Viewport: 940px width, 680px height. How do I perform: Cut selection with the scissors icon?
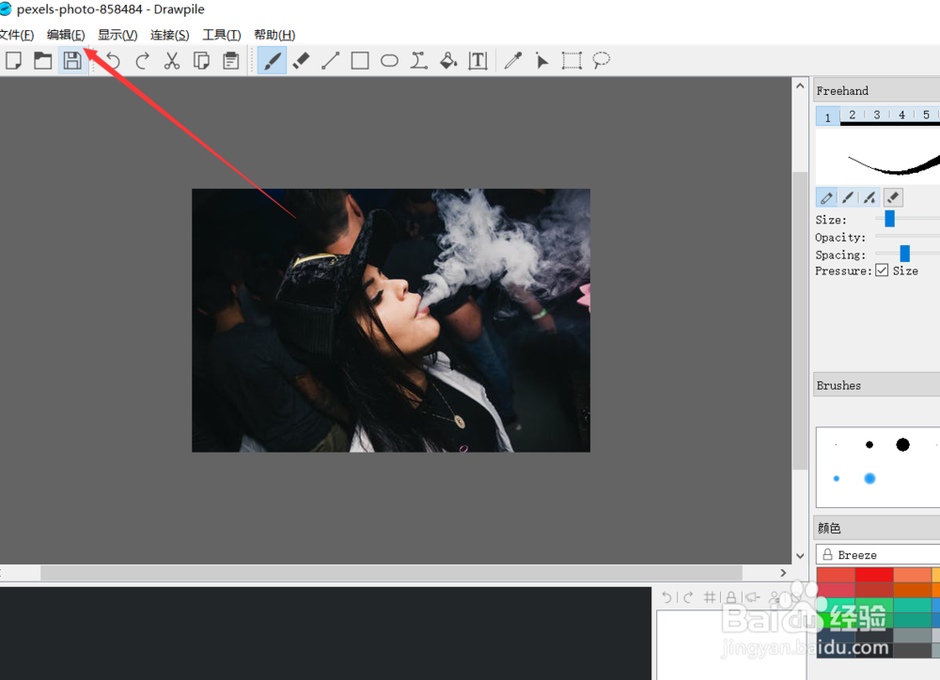click(x=172, y=60)
